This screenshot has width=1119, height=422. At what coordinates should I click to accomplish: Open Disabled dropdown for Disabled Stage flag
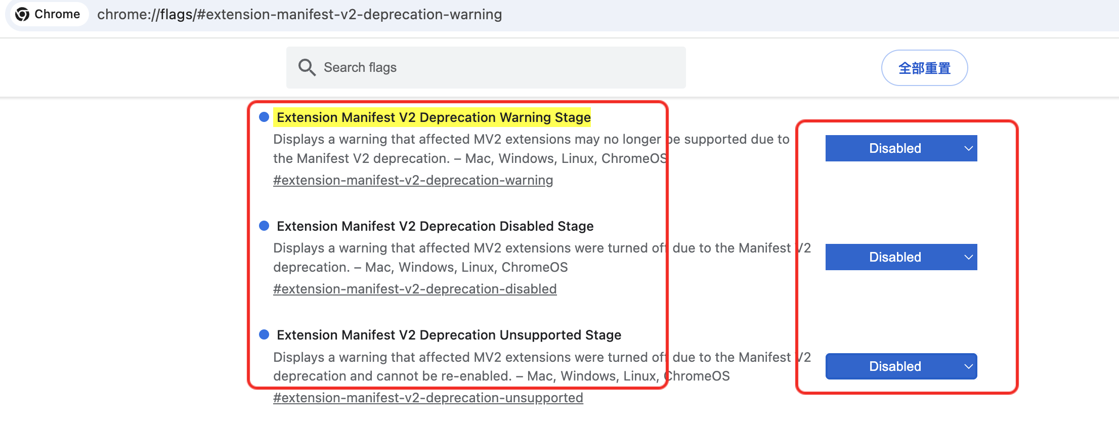tap(901, 257)
